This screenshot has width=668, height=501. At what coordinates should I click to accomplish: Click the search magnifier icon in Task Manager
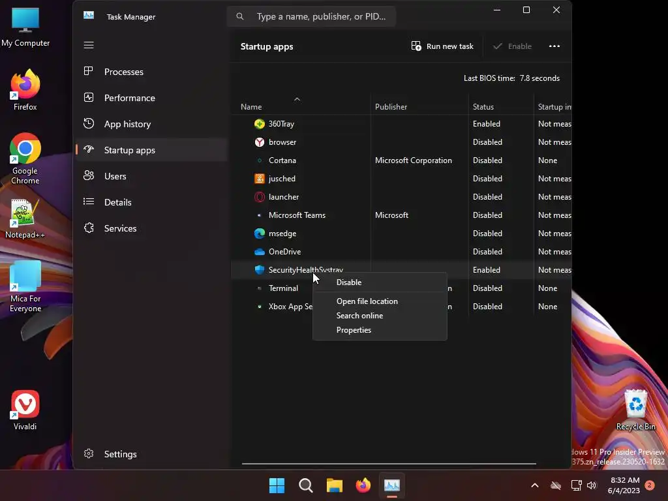pos(240,16)
